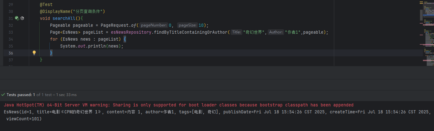
Task: Click the searchAll method name
Action: point(64,19)
